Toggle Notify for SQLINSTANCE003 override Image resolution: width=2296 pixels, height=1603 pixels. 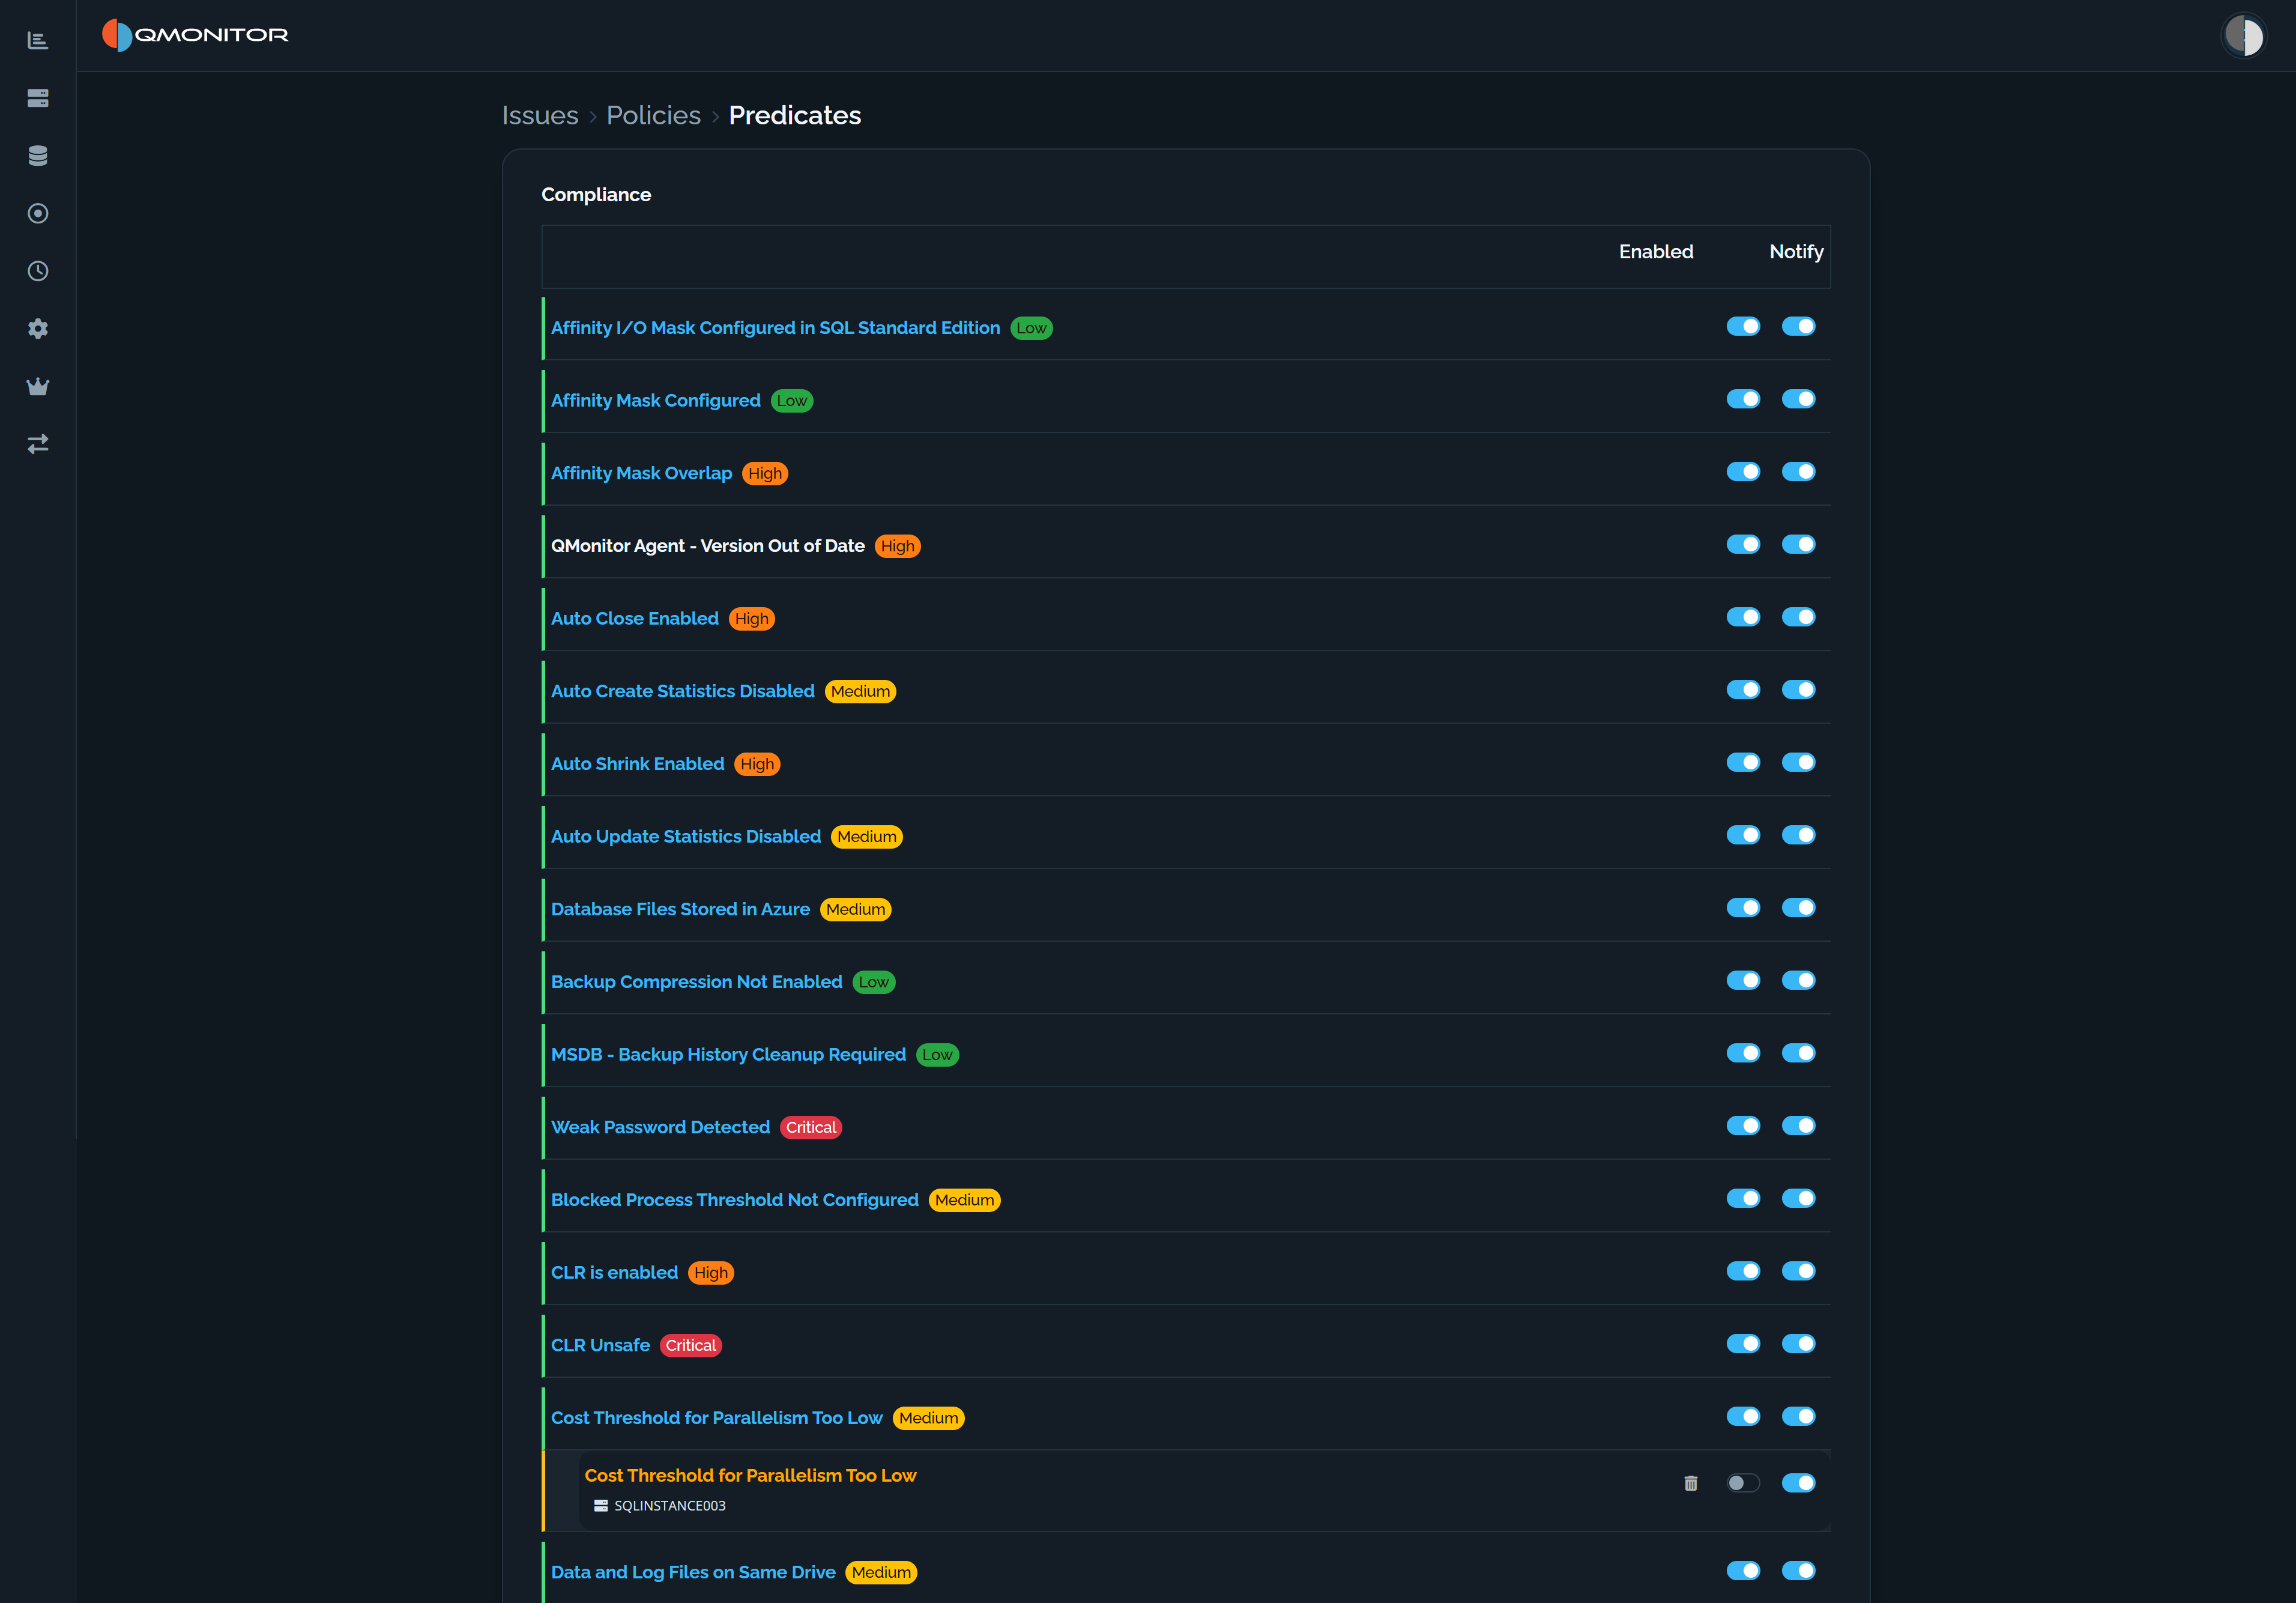(1798, 1483)
